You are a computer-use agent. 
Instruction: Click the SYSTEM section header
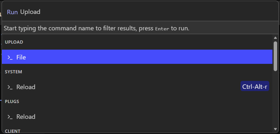click(x=14, y=72)
